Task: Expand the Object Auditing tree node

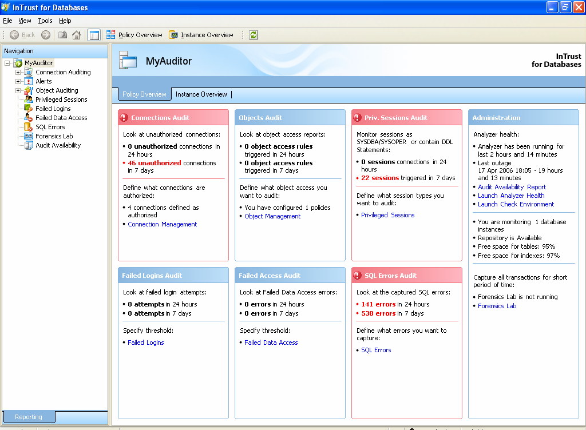Action: pos(18,90)
